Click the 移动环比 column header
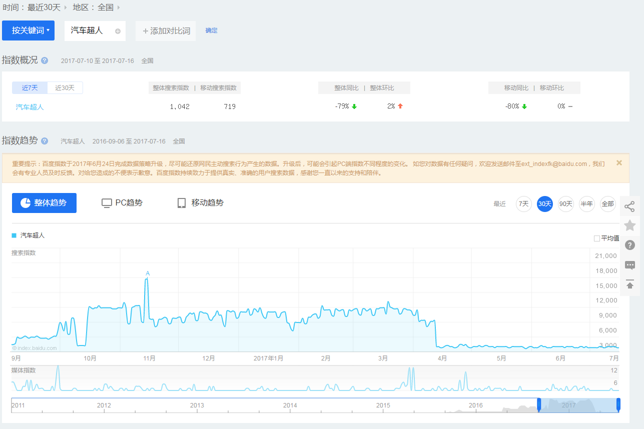This screenshot has width=644, height=429. click(552, 88)
